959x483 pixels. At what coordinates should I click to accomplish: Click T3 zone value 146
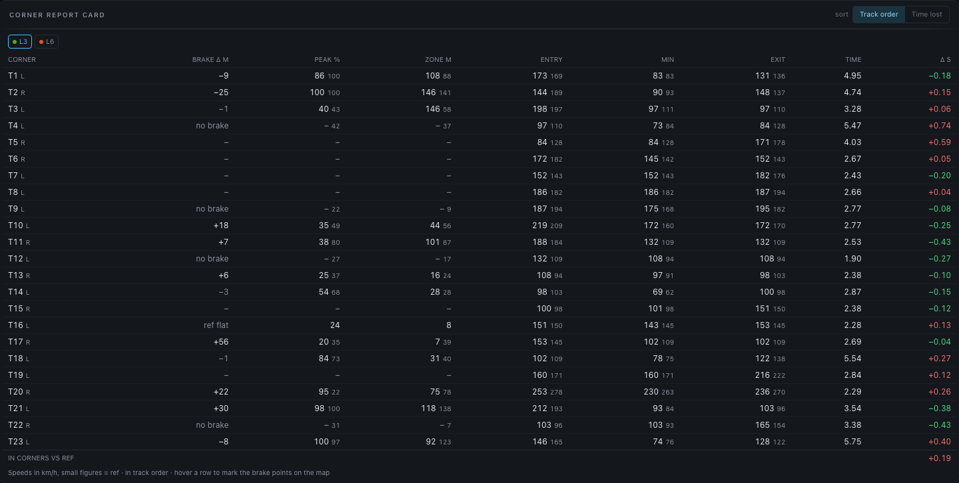[x=432, y=109]
